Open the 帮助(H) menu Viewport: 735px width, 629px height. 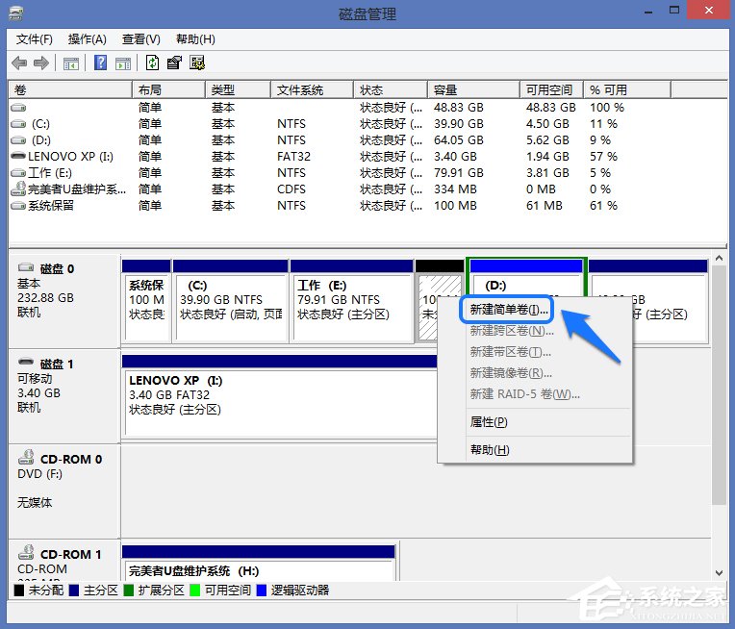195,39
